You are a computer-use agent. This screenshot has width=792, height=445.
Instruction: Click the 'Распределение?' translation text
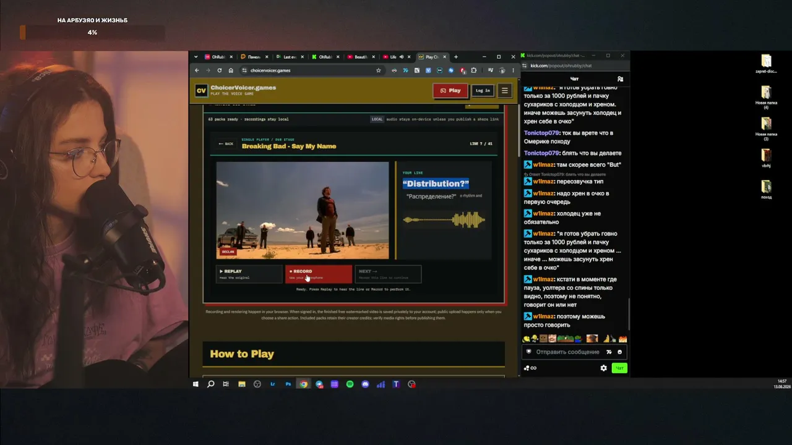[x=431, y=197]
